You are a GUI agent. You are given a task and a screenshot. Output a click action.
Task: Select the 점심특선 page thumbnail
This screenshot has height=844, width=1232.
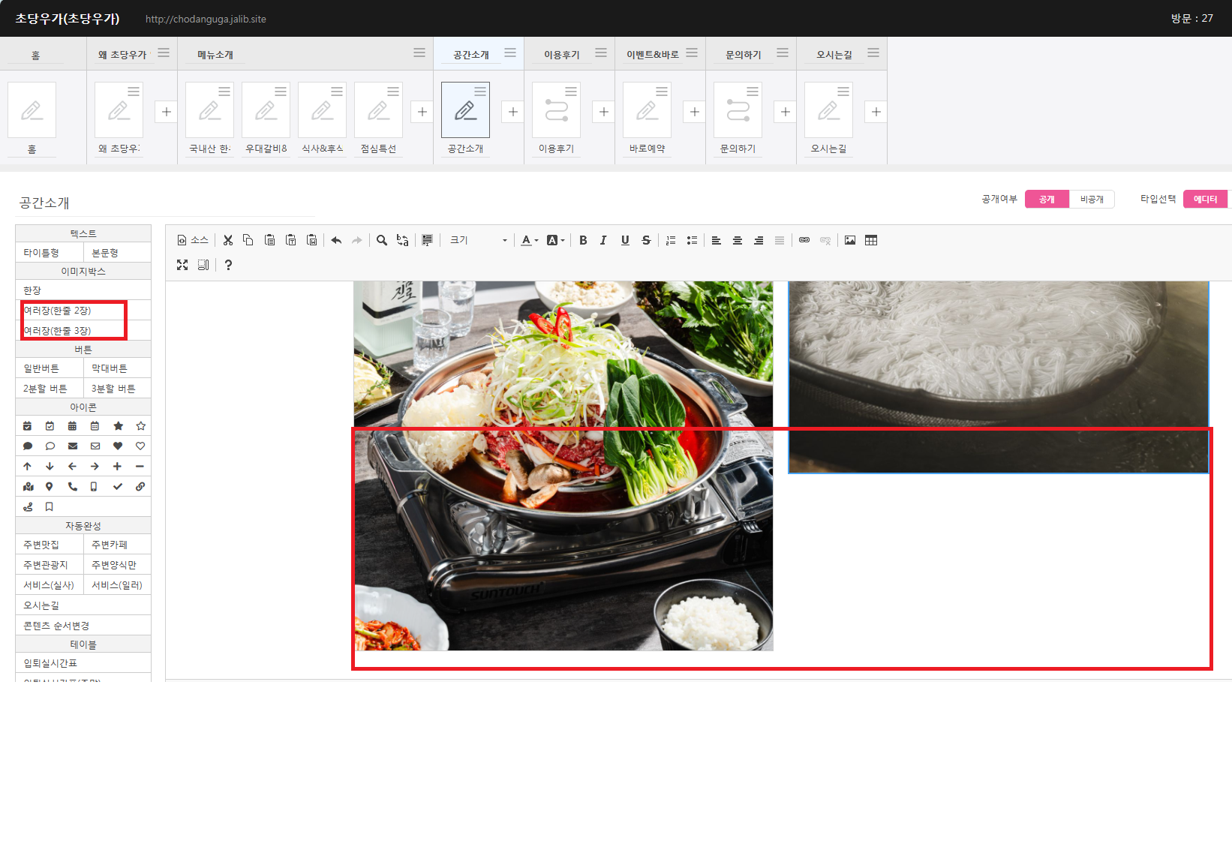tap(378, 110)
